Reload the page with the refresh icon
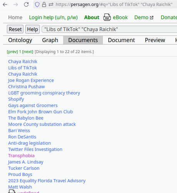Viewport: 177px width, 193px height. [x=26, y=5]
